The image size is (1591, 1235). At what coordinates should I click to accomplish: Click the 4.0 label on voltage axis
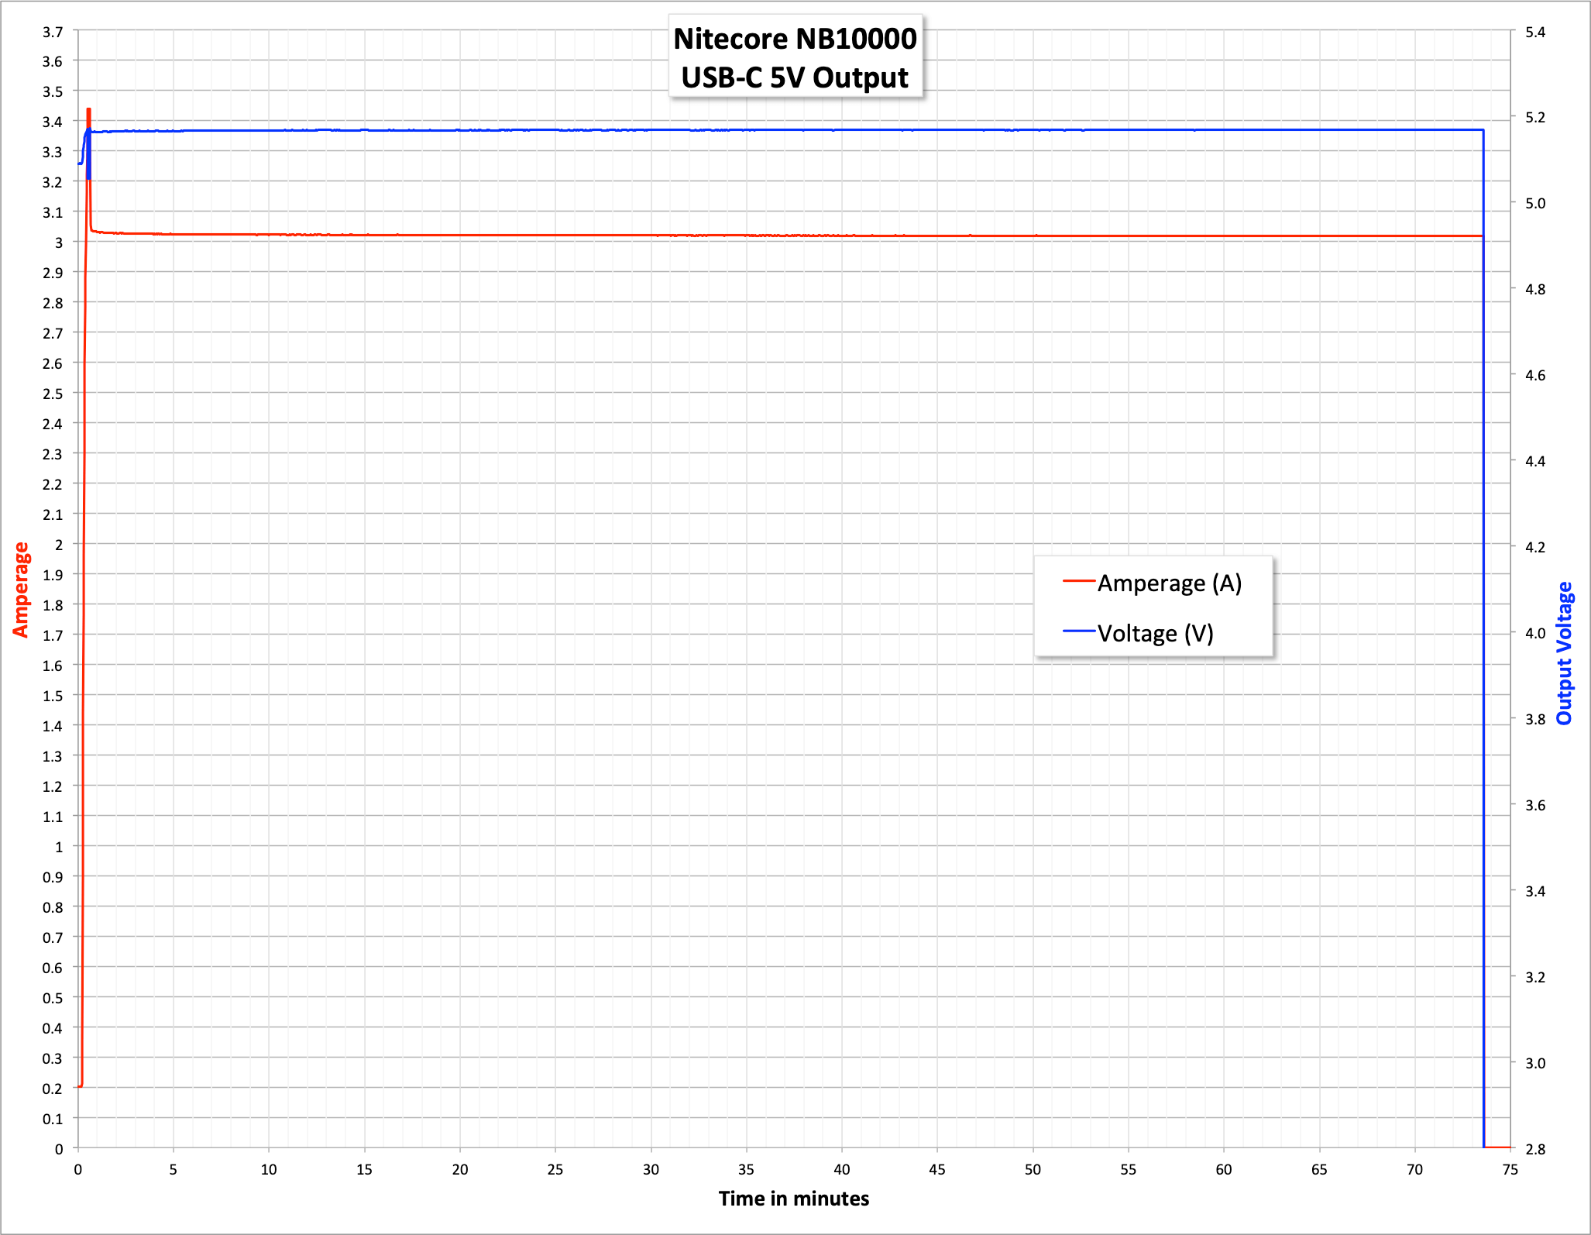tap(1534, 633)
